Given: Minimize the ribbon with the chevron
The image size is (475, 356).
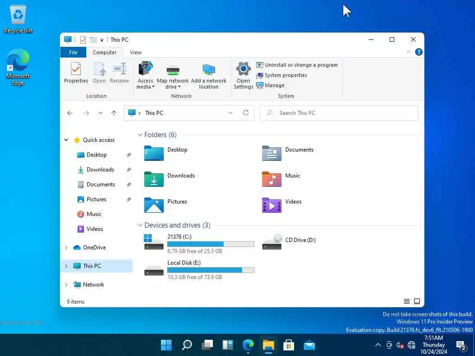Looking at the screenshot, I should pyautogui.click(x=408, y=52).
